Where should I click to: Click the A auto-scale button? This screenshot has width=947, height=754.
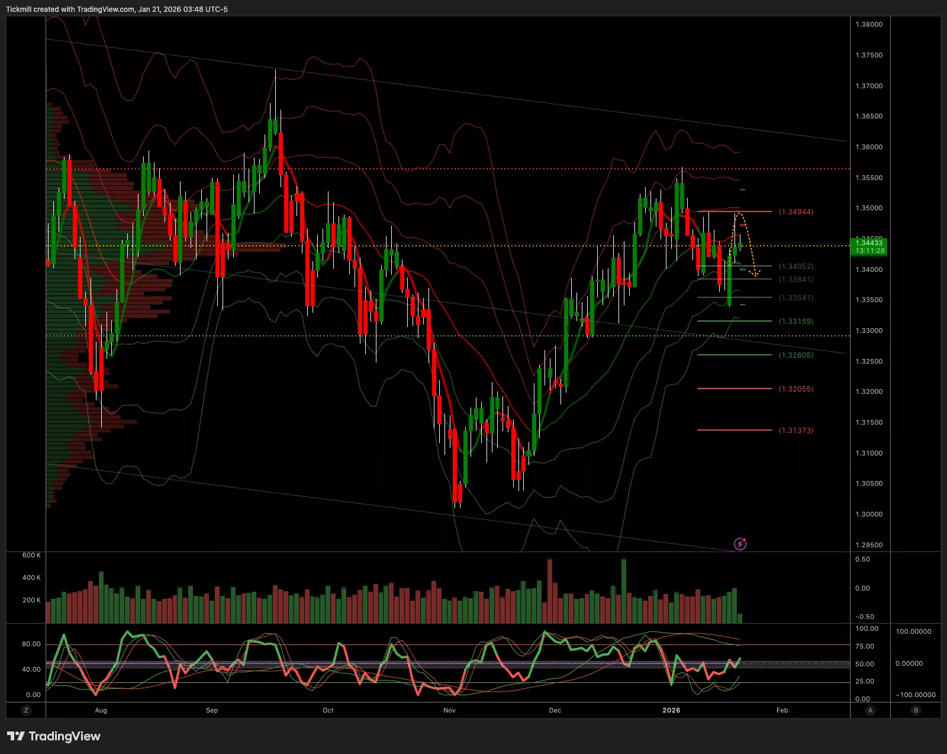pos(869,710)
